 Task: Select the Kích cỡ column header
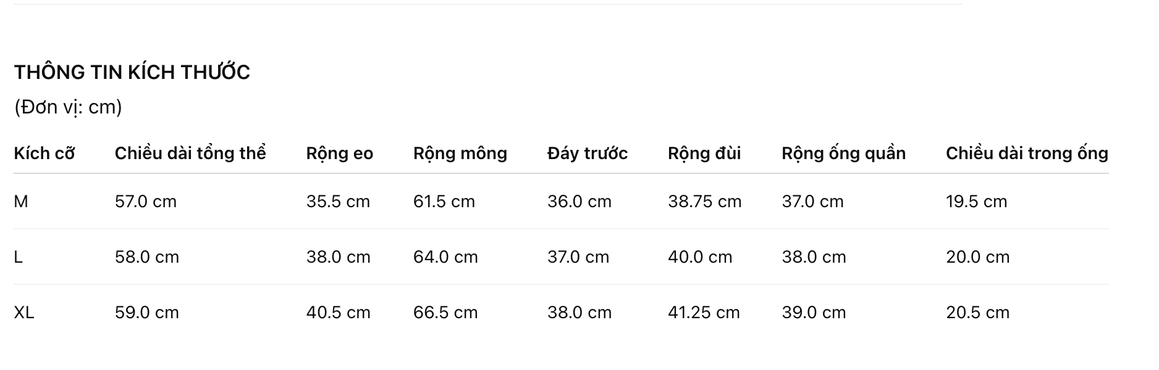(x=44, y=153)
